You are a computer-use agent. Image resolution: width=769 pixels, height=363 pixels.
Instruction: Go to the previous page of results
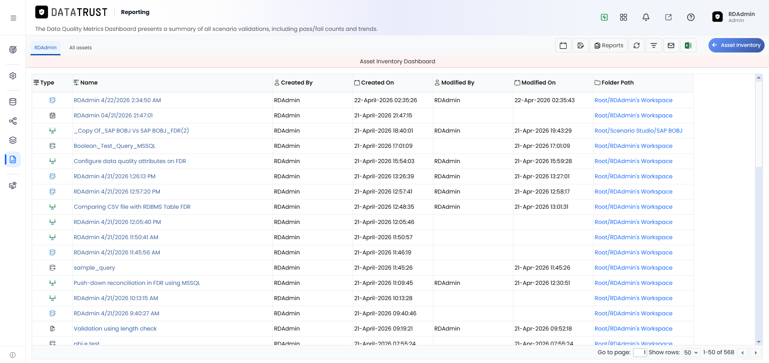coord(743,353)
